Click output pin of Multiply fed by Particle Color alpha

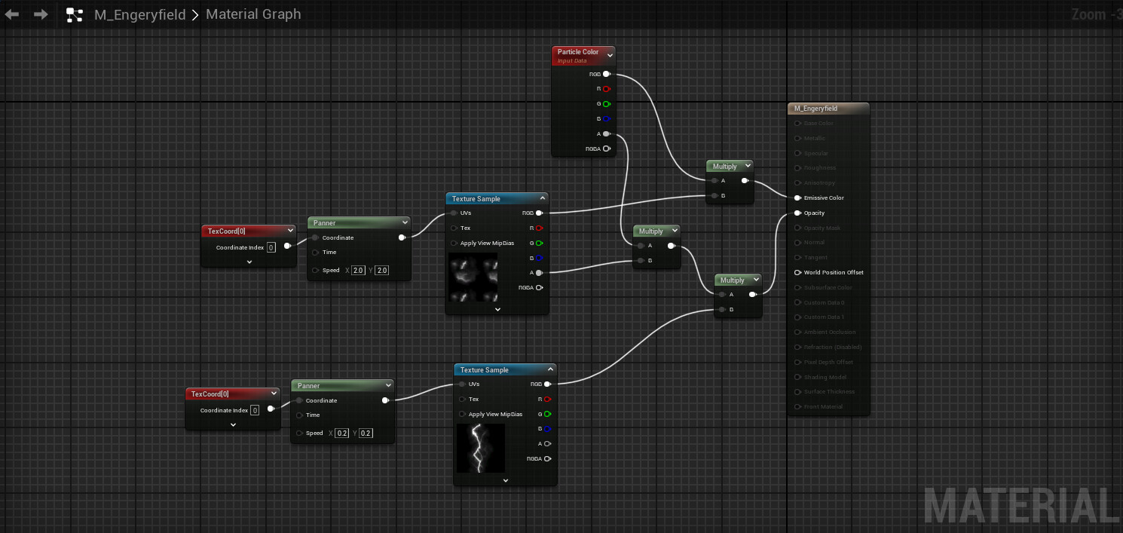[671, 246]
